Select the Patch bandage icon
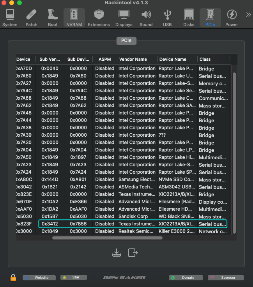The image size is (253, 287). 32,18
